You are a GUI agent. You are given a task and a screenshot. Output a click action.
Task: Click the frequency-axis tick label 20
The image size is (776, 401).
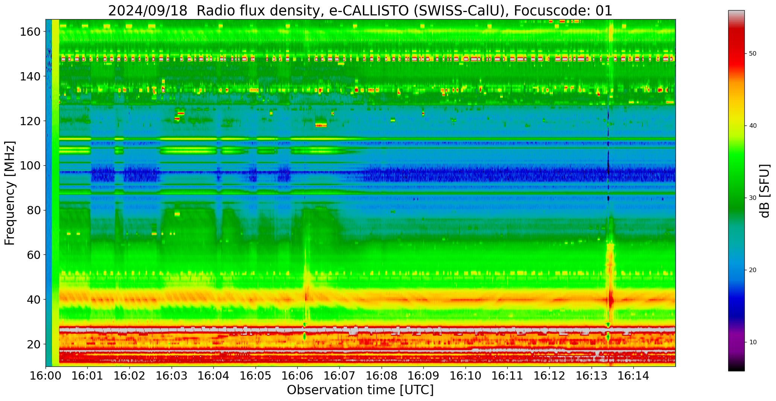click(34, 344)
